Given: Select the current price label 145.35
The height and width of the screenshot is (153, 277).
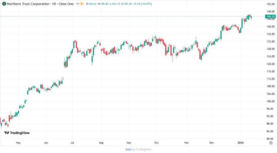Looking at the screenshot, I should tap(270, 17).
